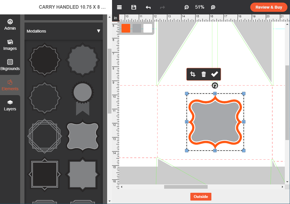
Task: Add the thin-outline dark starburst medallion
Action: point(45,98)
